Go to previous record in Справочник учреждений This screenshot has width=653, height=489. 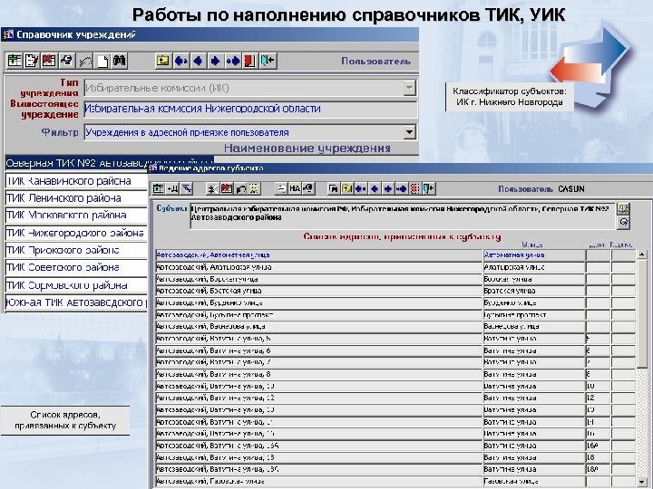(198, 61)
